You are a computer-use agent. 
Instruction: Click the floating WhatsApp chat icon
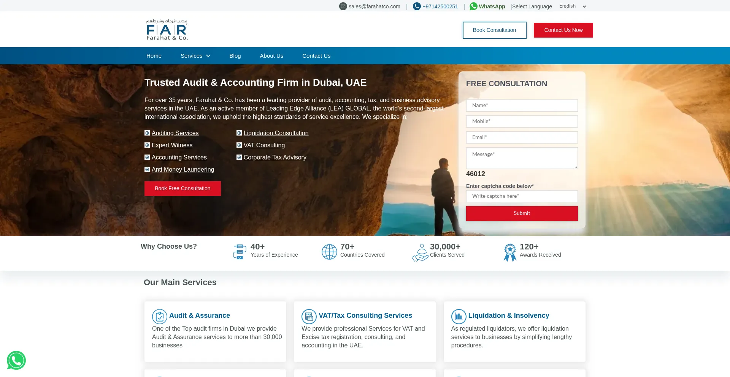[x=16, y=360]
